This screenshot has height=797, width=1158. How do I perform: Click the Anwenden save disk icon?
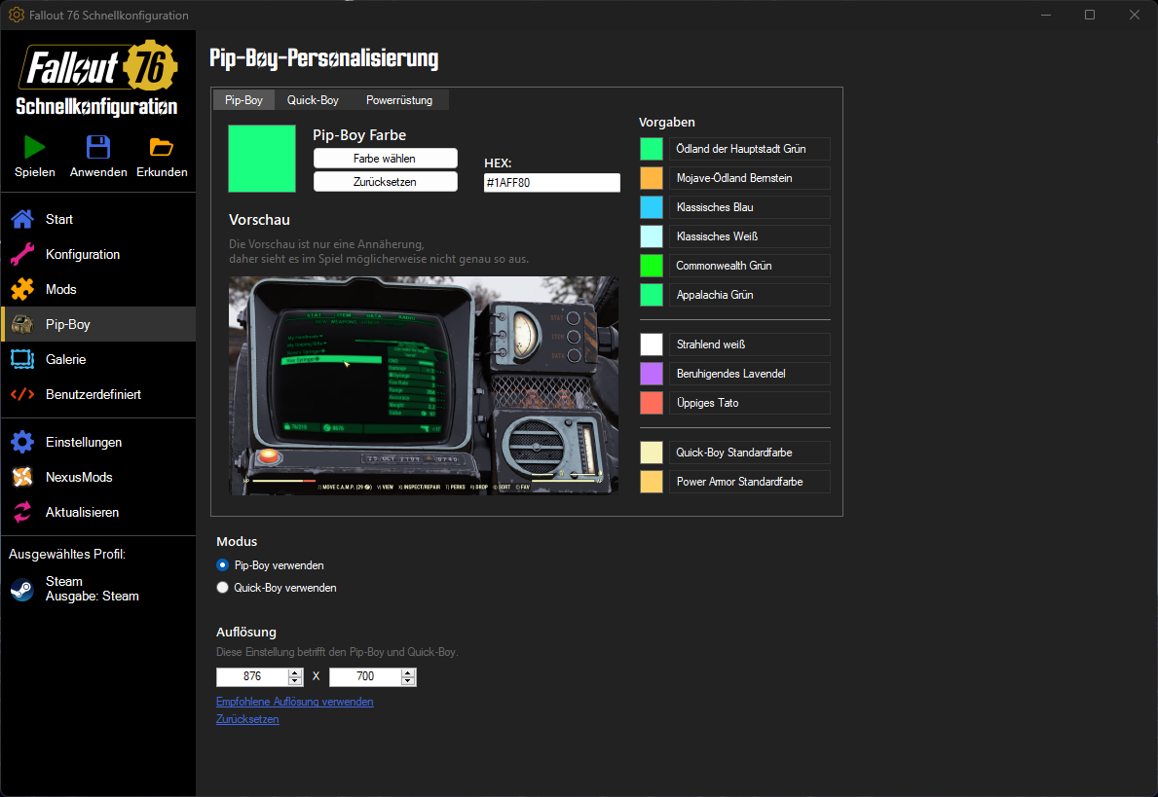tap(98, 147)
